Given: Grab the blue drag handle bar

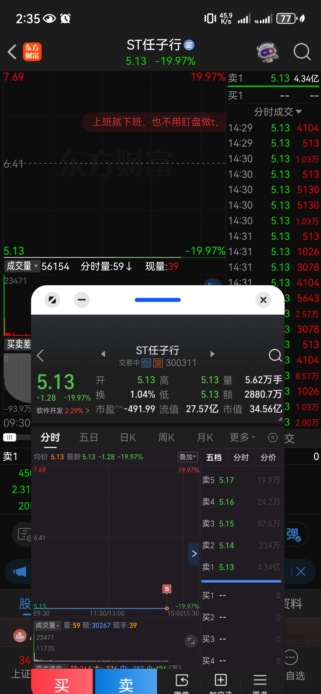Looking at the screenshot, I should (158, 300).
